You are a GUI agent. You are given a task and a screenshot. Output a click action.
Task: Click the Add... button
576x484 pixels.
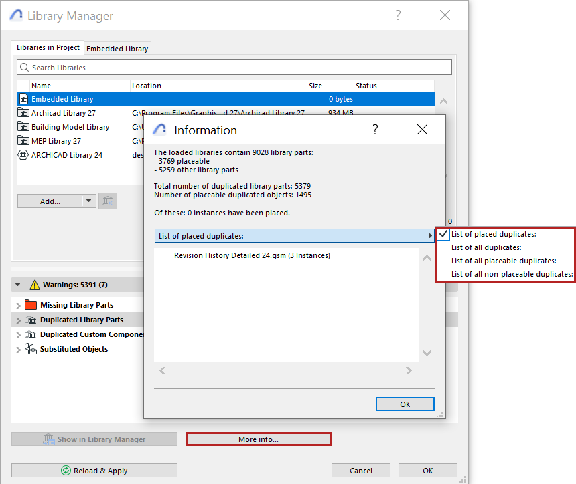pyautogui.click(x=50, y=201)
